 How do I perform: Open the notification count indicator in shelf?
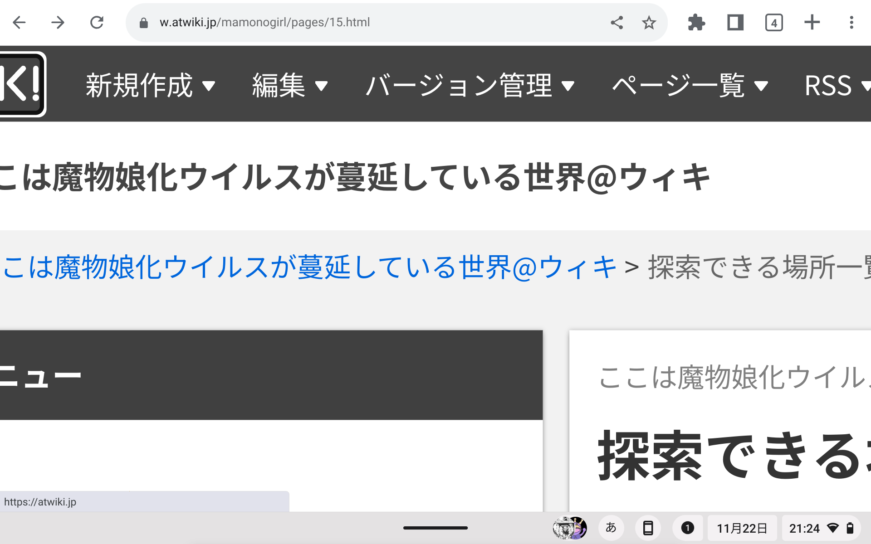[x=687, y=528]
